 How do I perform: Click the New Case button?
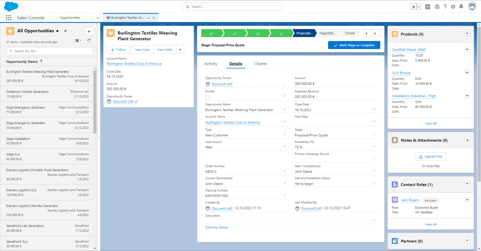coord(142,50)
